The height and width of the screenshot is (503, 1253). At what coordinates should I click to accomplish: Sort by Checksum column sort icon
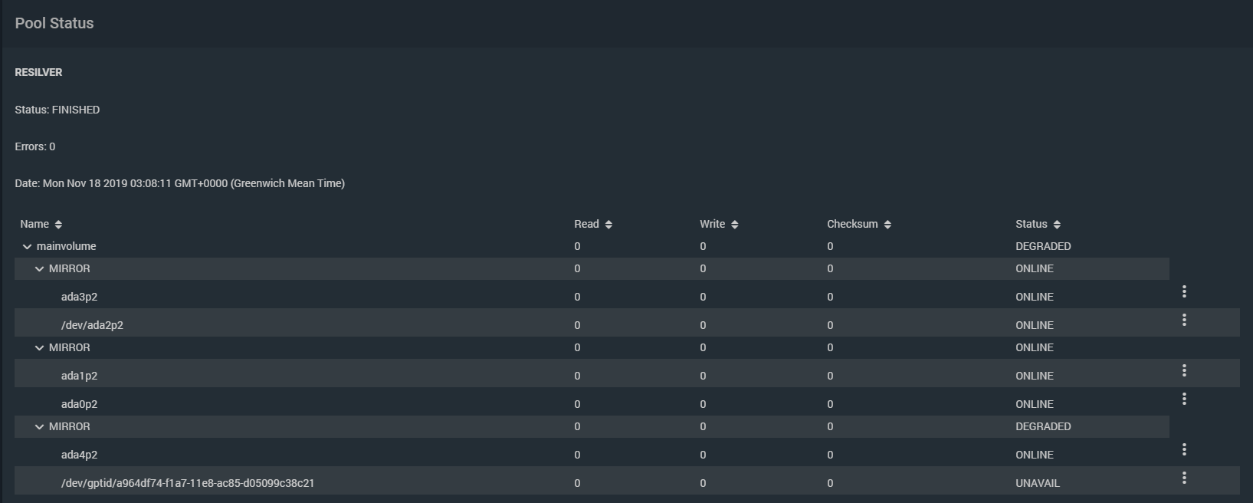887,225
